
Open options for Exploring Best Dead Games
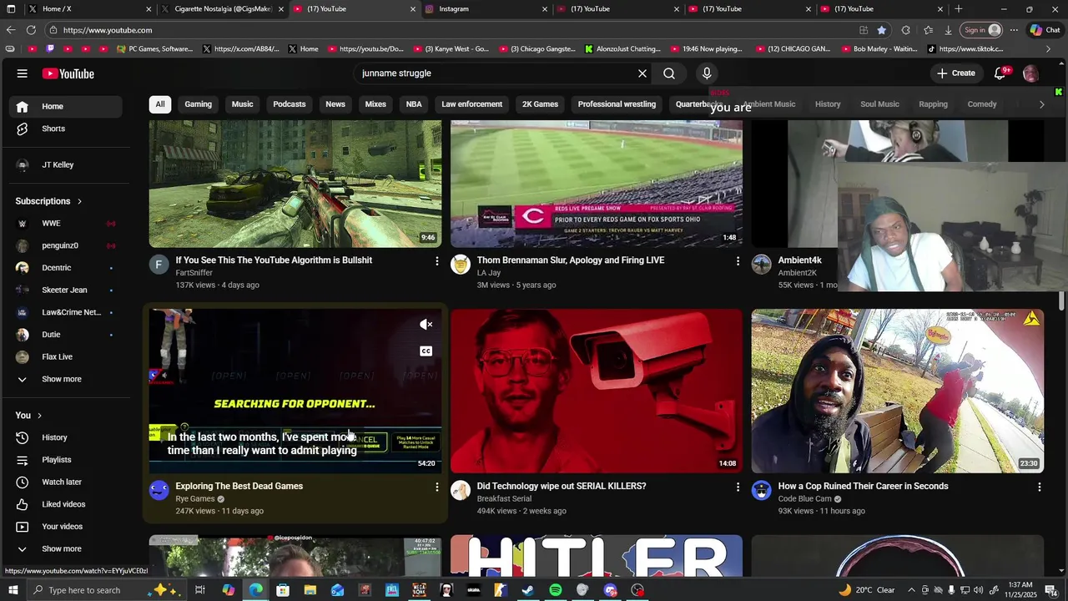point(436,487)
